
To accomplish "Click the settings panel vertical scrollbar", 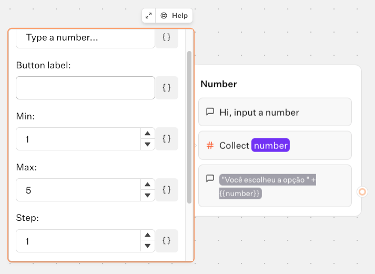I will click(x=189, y=126).
